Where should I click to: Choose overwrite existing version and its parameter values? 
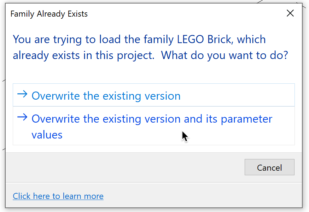coord(152,126)
